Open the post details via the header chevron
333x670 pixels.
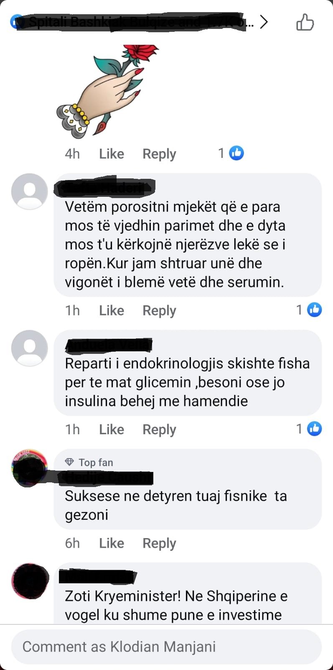coord(263,22)
